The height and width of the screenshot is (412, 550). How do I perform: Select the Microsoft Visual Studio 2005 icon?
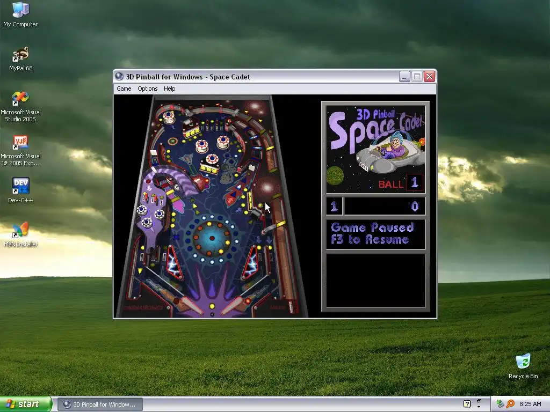pos(21,107)
